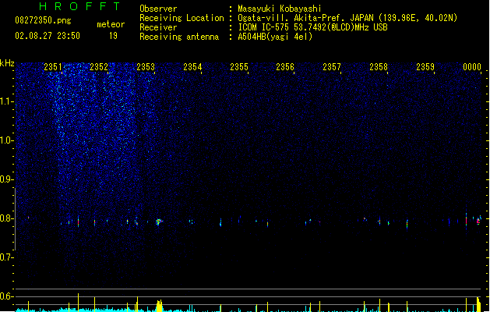
Task: Click the 0.8 kHz axis label
Action: (6, 218)
